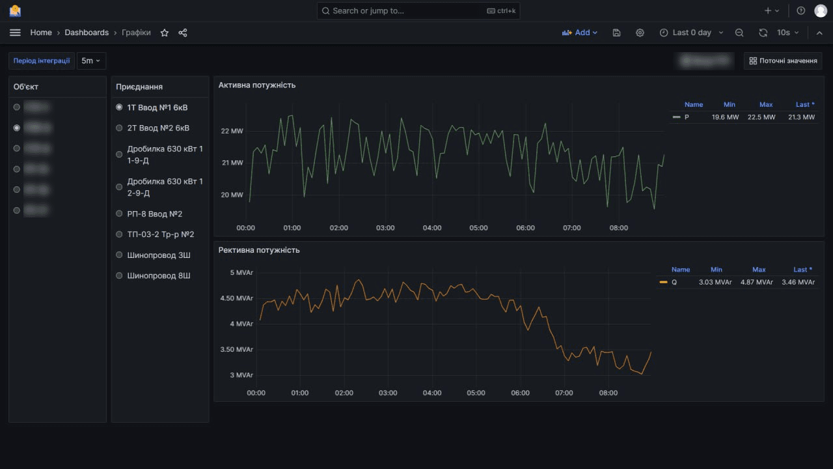833x469 pixels.
Task: Expand the 5m integration period dropdown
Action: (91, 61)
